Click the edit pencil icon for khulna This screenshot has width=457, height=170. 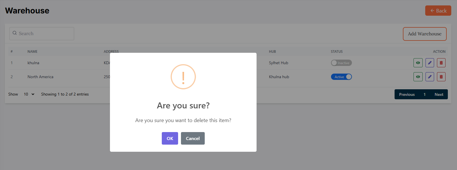click(430, 63)
